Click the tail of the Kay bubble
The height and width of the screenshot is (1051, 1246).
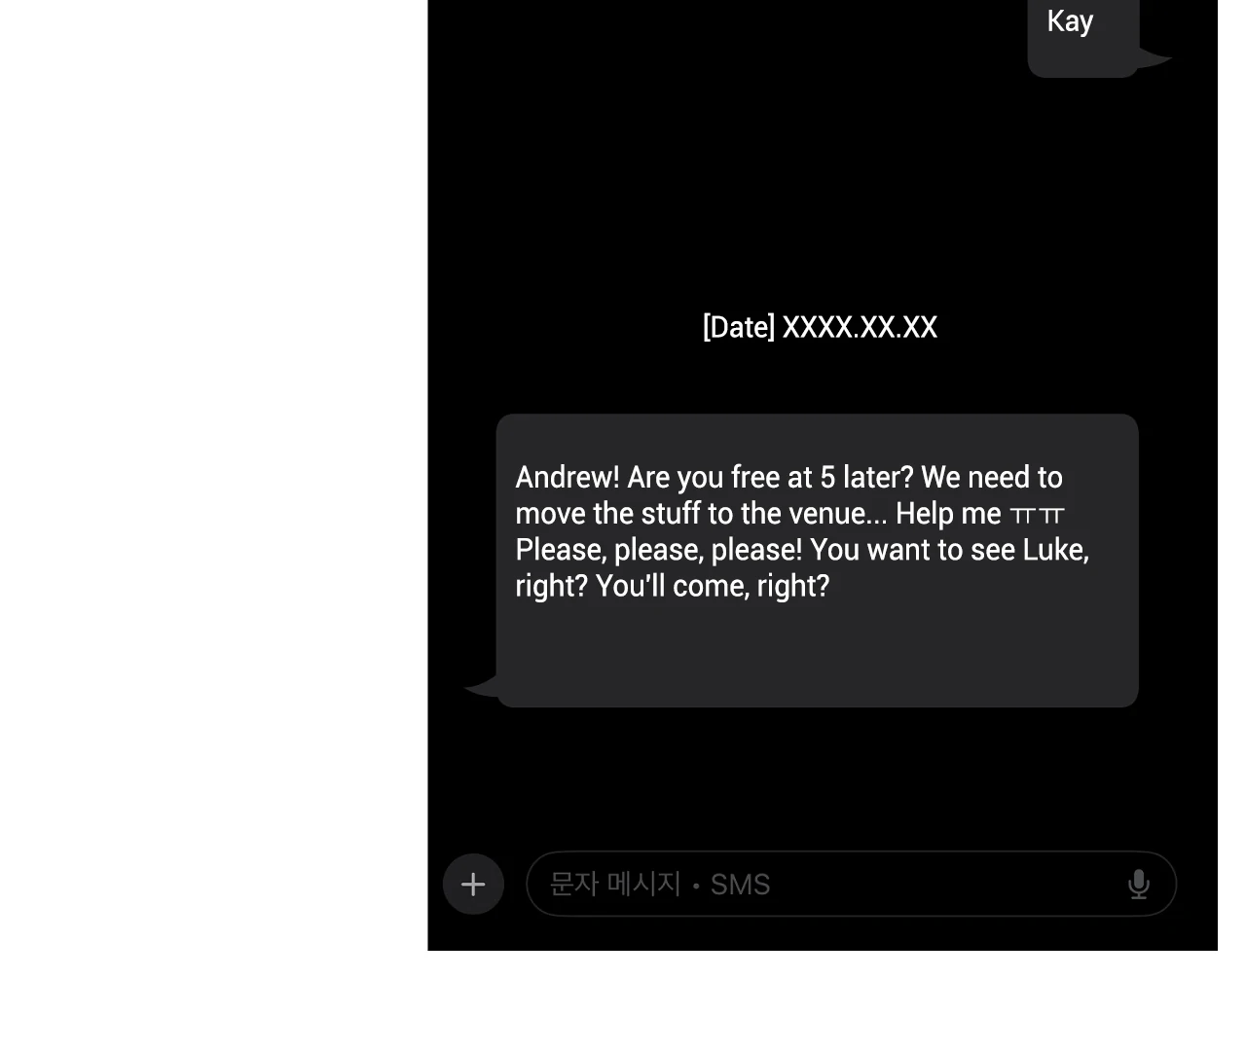point(1154,57)
